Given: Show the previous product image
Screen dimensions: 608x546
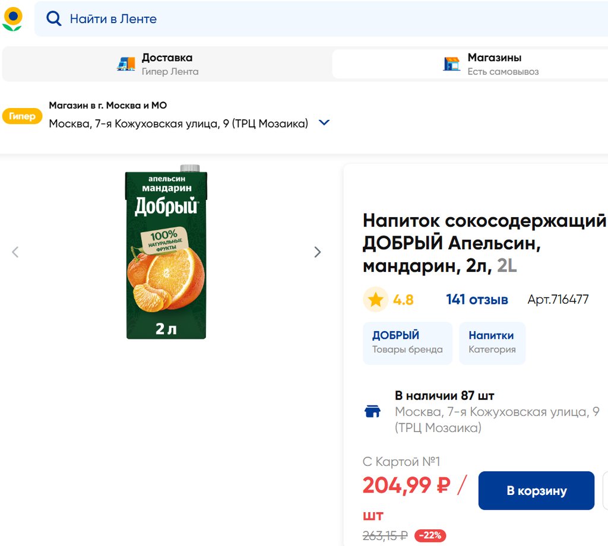Looking at the screenshot, I should (x=15, y=252).
